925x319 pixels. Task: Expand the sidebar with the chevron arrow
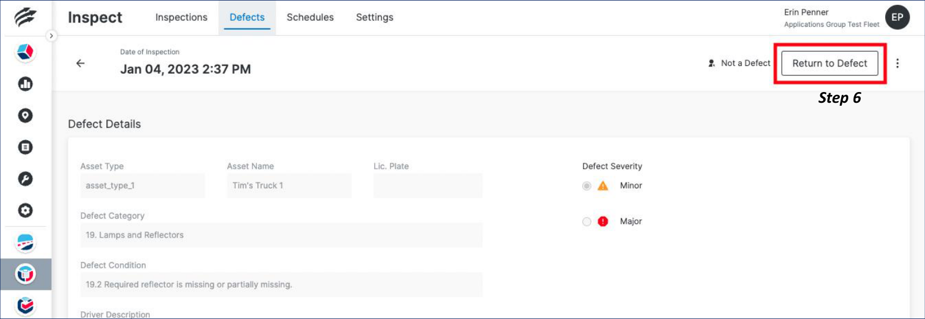coord(51,36)
